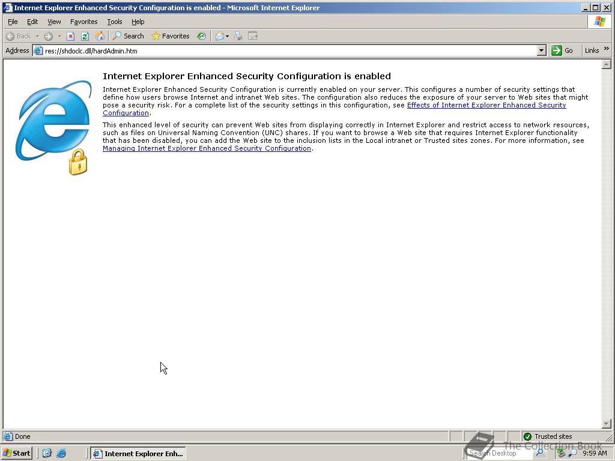The height and width of the screenshot is (461, 615).
Task: Expand the Address bar dropdown list
Action: [541, 50]
